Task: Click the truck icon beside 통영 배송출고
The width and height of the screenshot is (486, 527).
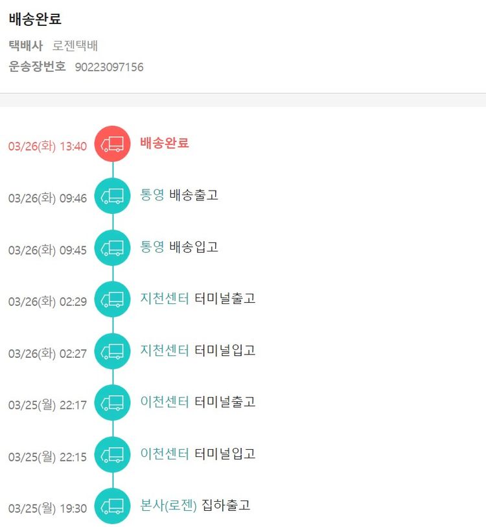Action: click(x=113, y=195)
